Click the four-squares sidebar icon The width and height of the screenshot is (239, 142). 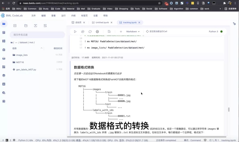[x=4, y=67]
